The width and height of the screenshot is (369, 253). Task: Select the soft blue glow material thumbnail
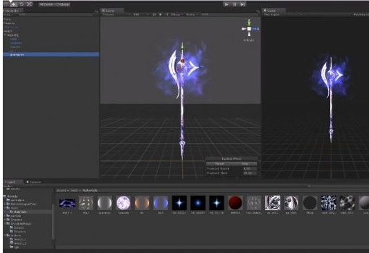[198, 203]
